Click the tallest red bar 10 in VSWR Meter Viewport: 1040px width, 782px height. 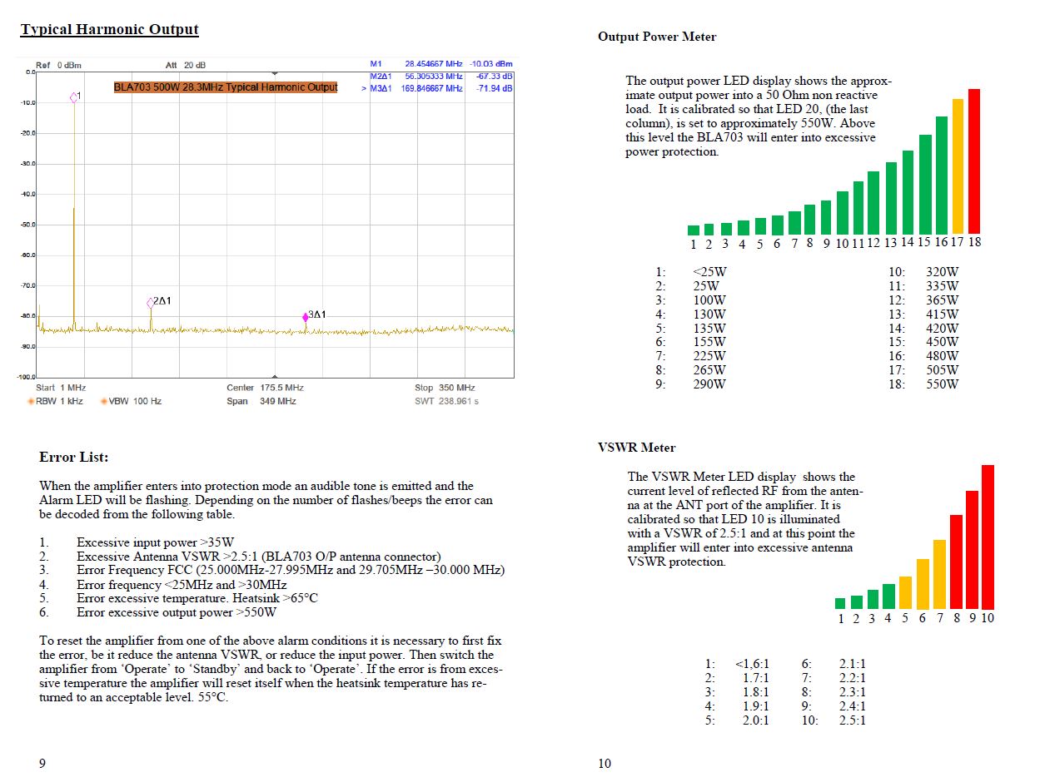[x=988, y=537]
